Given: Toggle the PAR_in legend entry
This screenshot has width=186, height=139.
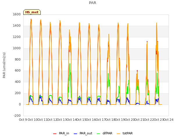Looking at the screenshot, I should click(61, 133).
